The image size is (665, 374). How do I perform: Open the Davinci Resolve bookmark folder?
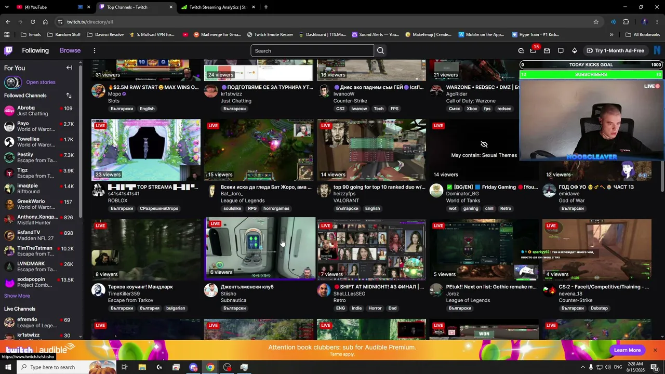pos(105,35)
